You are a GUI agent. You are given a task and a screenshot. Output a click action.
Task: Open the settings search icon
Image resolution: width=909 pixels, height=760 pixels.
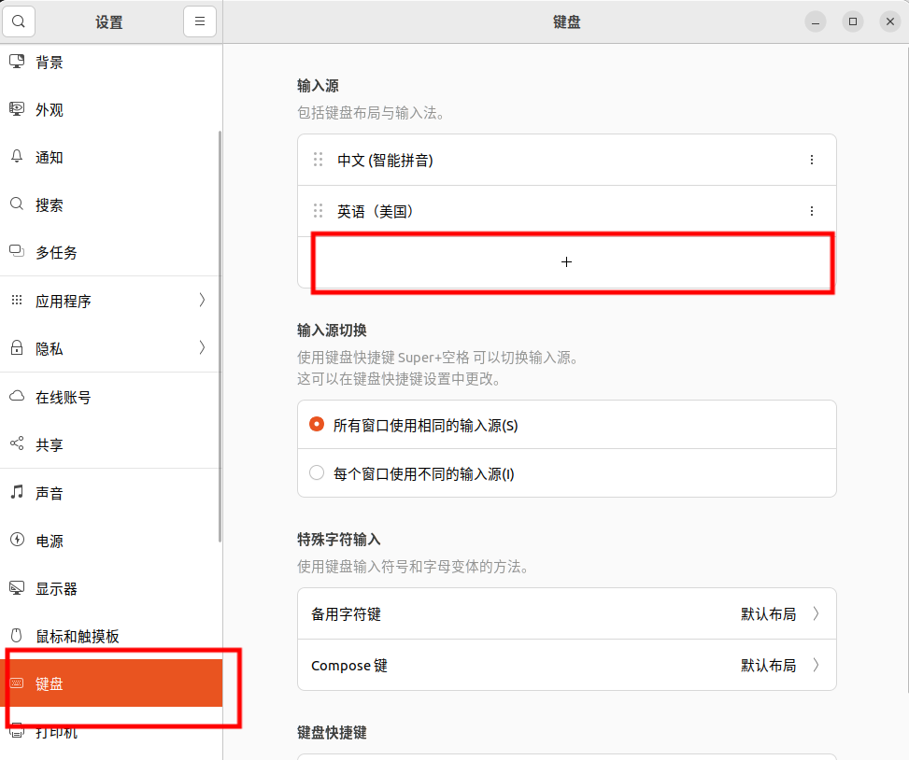(19, 21)
